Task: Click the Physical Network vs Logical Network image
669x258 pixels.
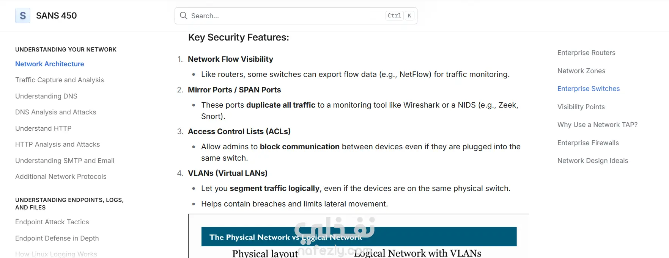Action: pos(359,239)
